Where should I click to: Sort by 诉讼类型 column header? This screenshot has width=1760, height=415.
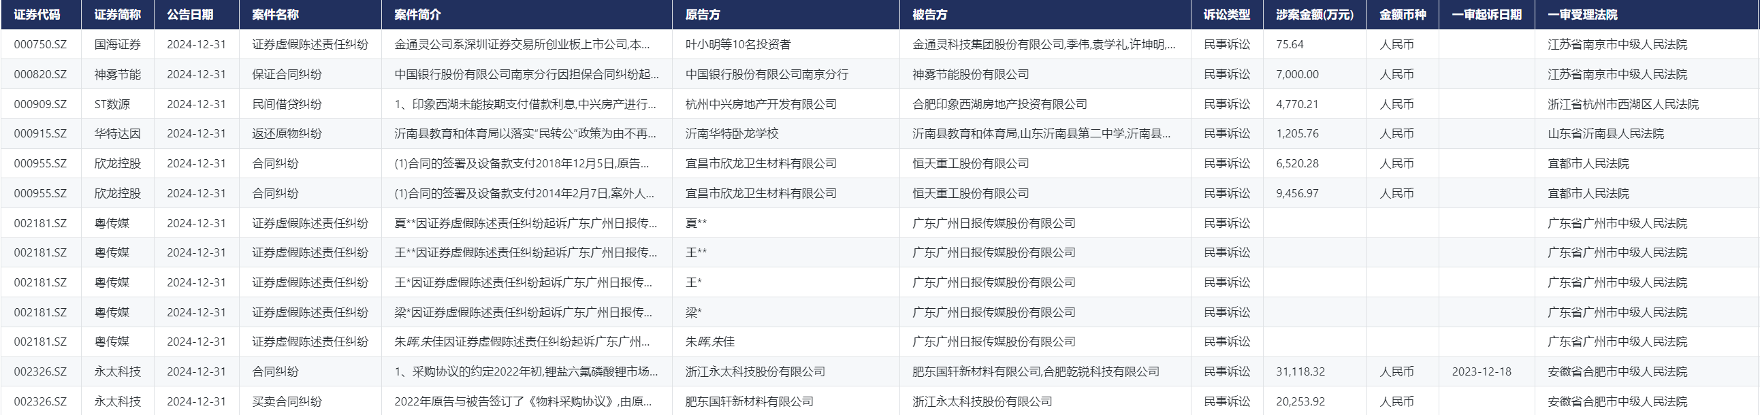tap(1227, 14)
